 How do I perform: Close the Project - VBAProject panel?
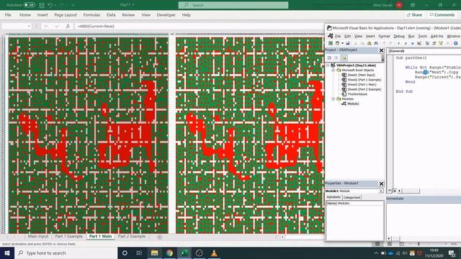tap(381, 50)
